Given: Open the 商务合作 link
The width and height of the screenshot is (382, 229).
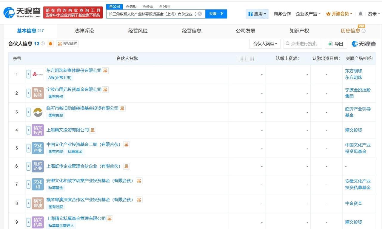Looking at the screenshot, I should coord(282,14).
